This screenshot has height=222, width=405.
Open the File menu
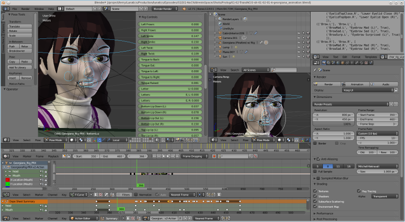[14, 9]
